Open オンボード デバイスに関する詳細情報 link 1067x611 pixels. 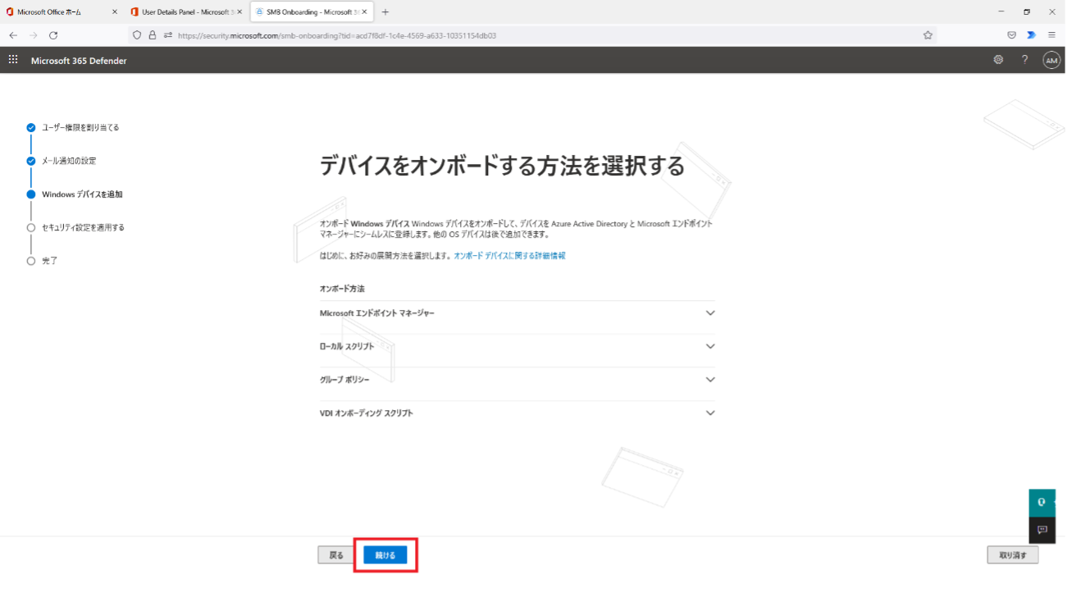coord(509,256)
